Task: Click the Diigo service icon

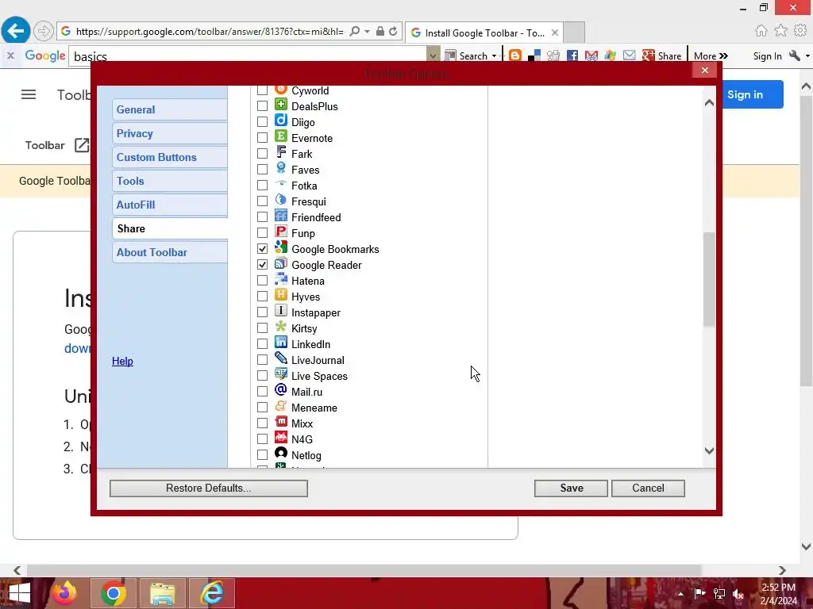Action: [280, 121]
